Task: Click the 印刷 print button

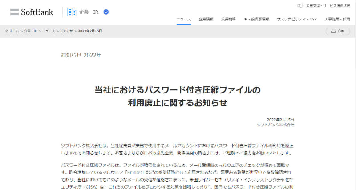Action: click(338, 31)
